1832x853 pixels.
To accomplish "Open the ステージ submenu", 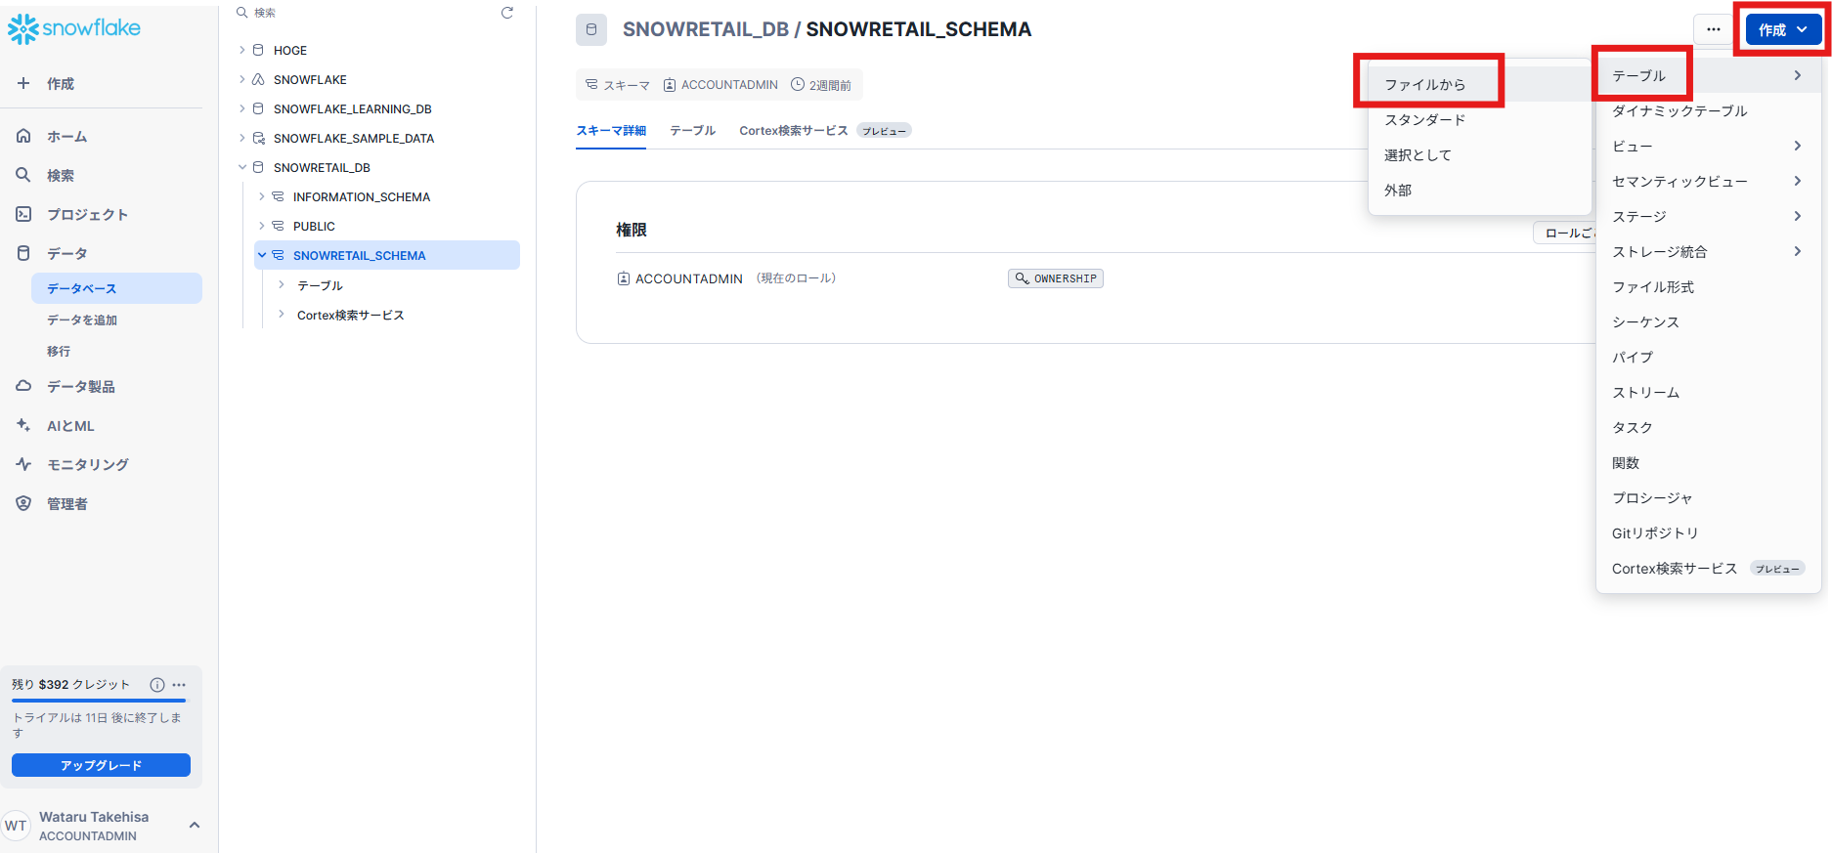I will [x=1708, y=216].
